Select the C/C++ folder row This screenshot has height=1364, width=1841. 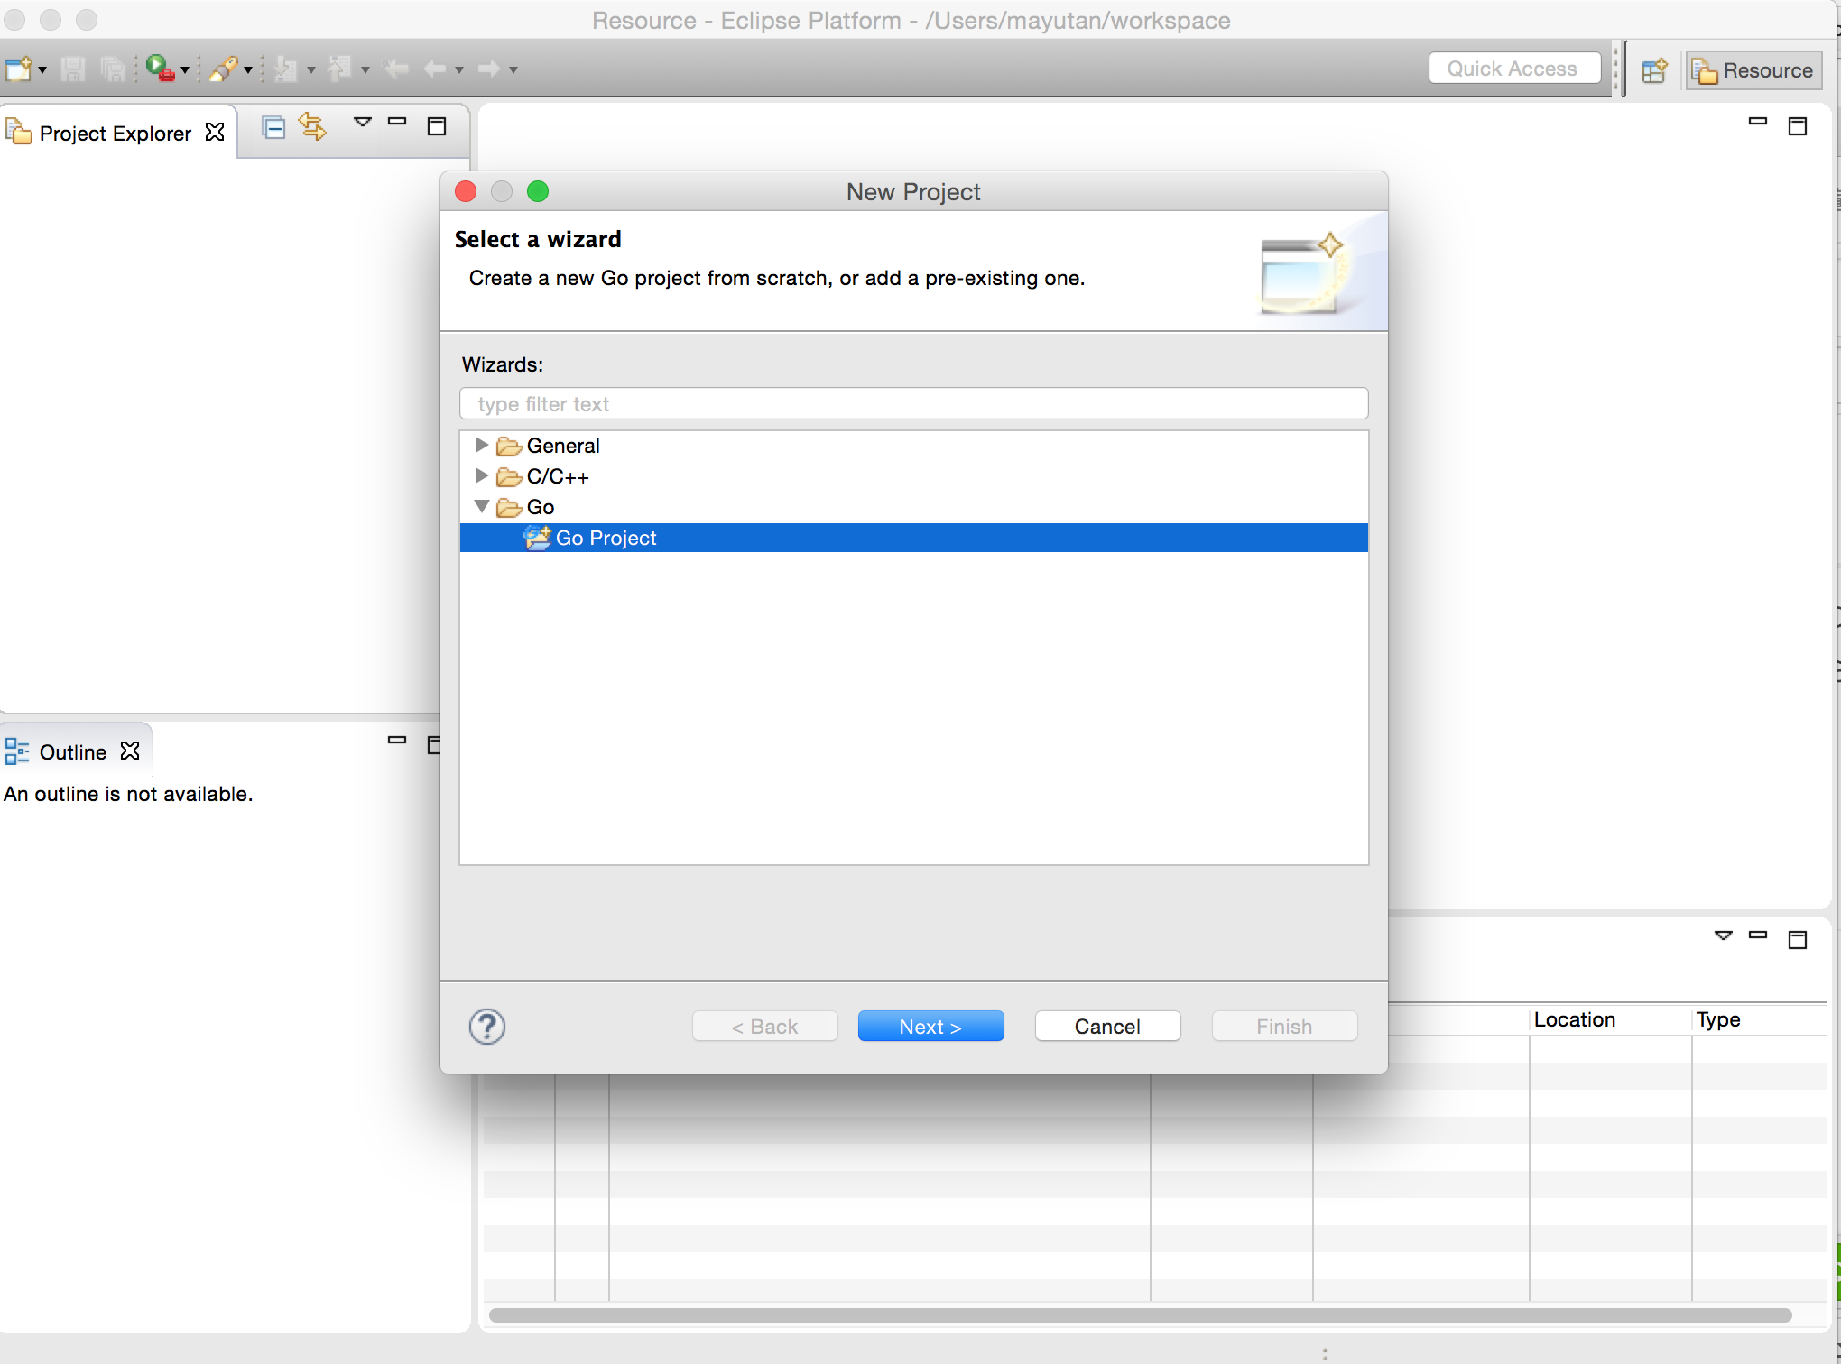point(914,476)
